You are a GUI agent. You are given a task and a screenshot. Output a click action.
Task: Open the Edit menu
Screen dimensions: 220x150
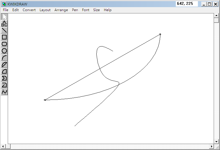[x=15, y=10]
